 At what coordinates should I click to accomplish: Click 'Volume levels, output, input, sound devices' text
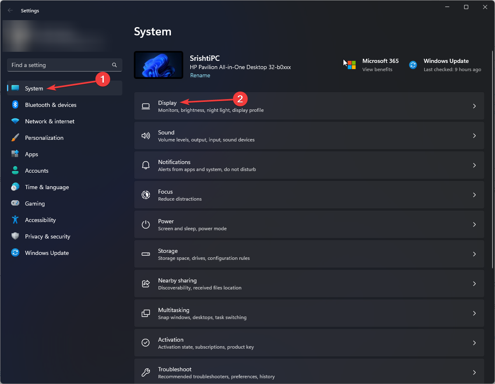(x=206, y=140)
